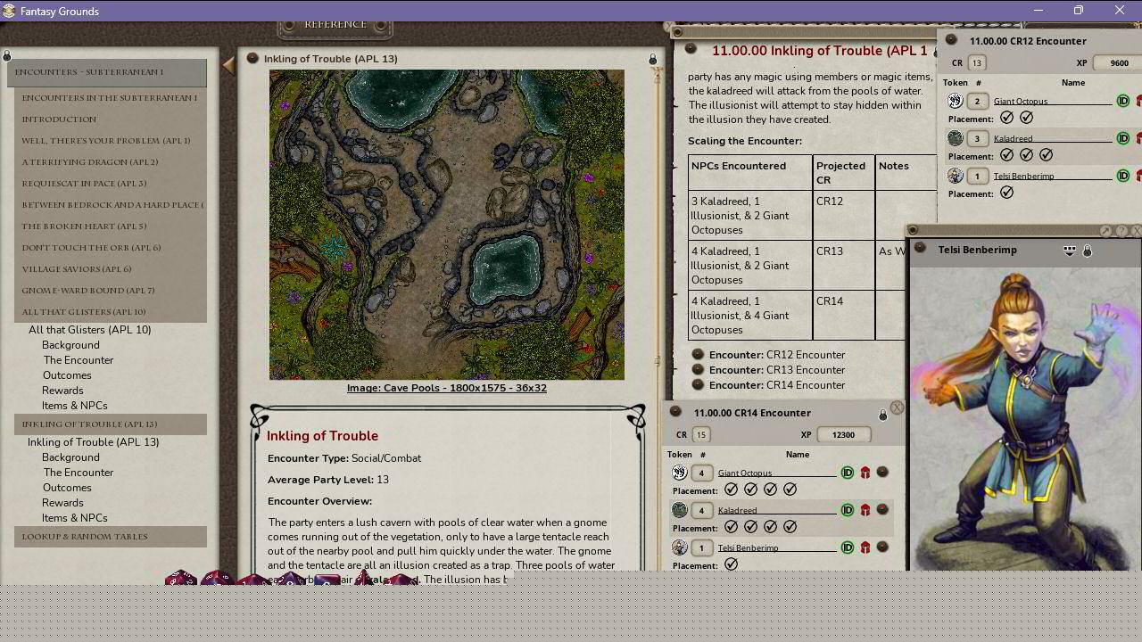1142x642 pixels.
Task: Toggle third placement check for Kaladreed in CR14
Action: 771,527
